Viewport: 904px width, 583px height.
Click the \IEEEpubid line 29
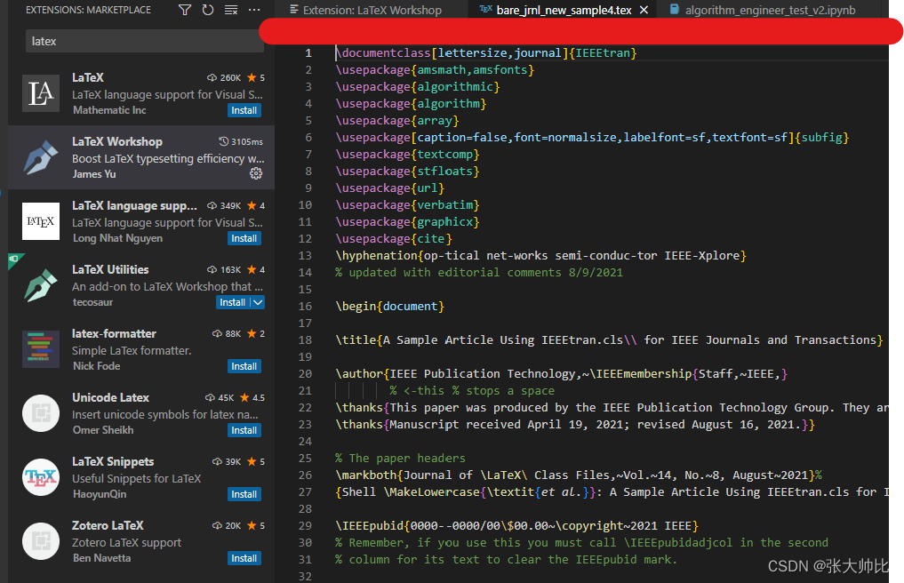click(x=516, y=525)
